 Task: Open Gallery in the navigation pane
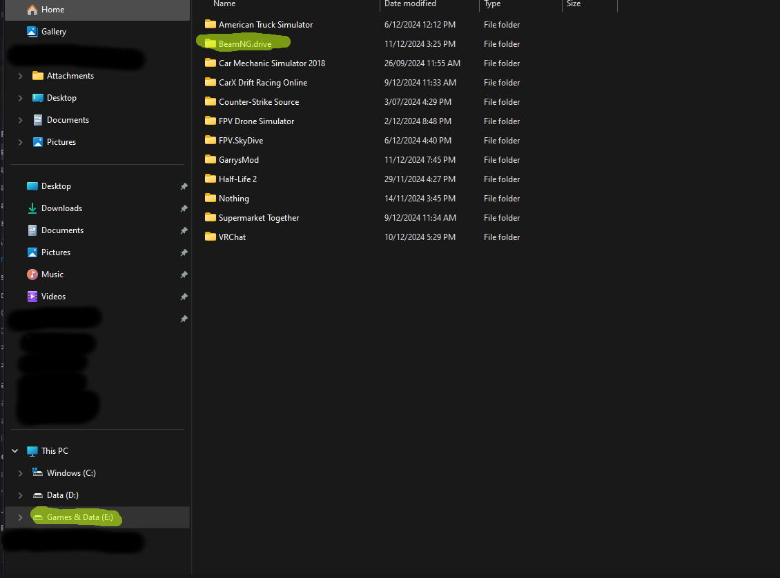(54, 31)
